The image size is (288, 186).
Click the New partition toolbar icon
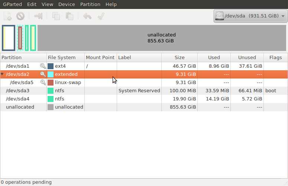tap(7, 16)
